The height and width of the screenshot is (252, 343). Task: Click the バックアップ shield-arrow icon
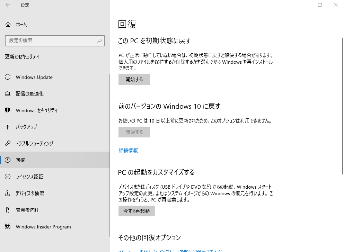click(8, 127)
